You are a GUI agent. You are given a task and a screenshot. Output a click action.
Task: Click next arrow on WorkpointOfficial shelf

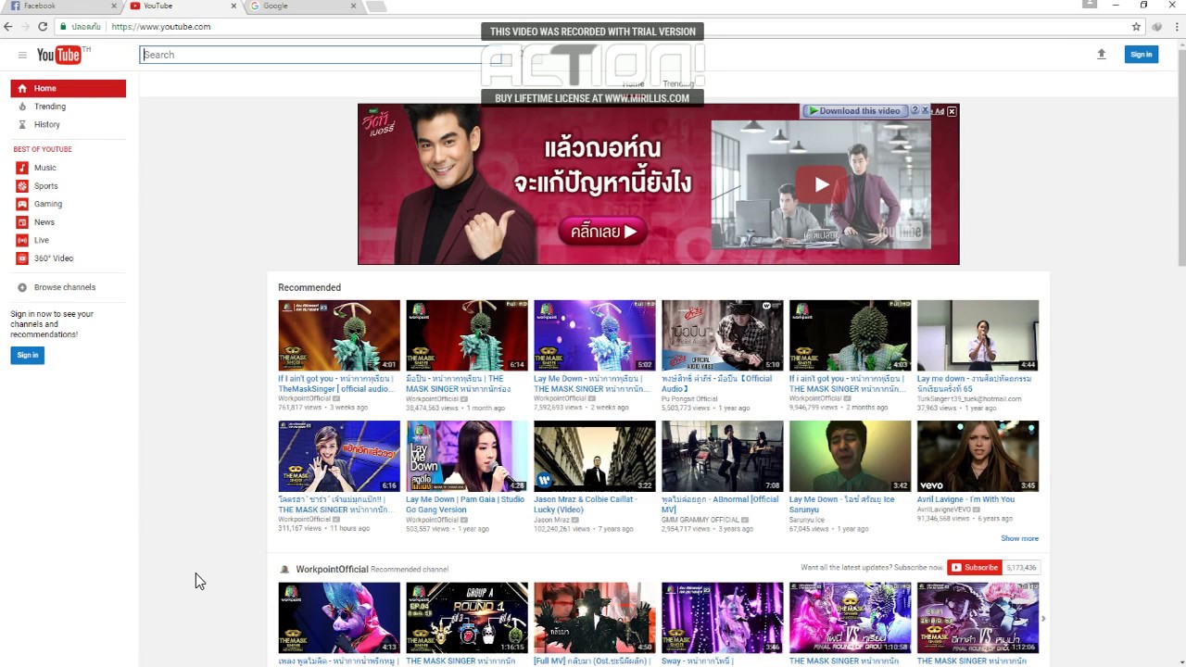tap(1042, 618)
